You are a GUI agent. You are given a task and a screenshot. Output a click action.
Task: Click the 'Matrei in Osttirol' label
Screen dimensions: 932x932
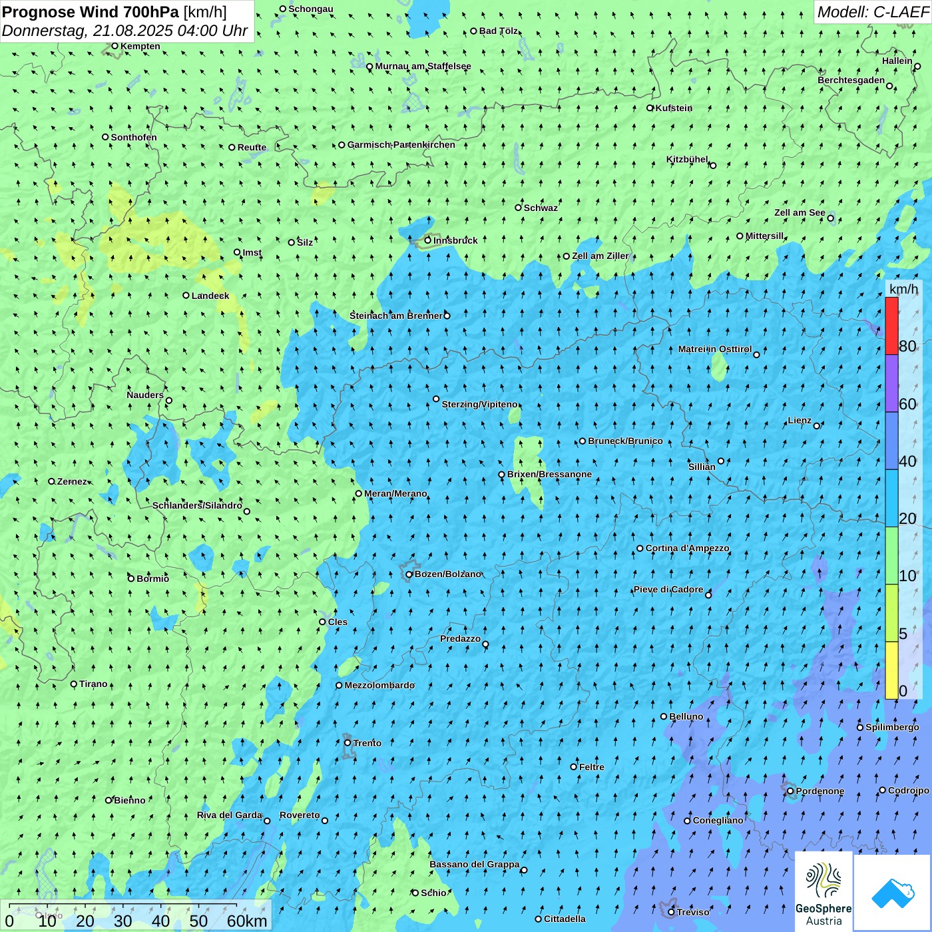(x=715, y=349)
